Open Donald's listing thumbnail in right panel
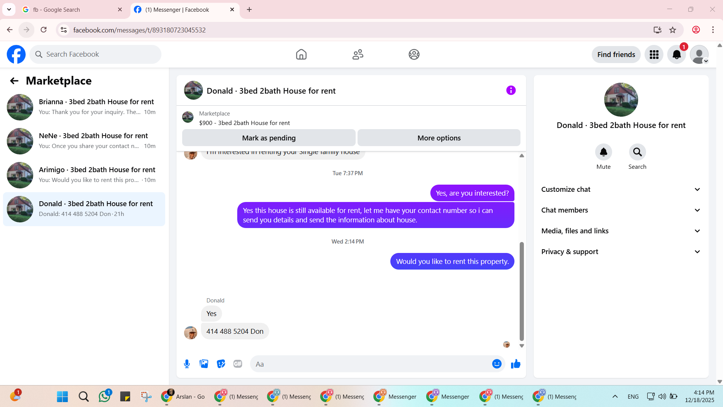This screenshot has height=407, width=723. click(621, 100)
